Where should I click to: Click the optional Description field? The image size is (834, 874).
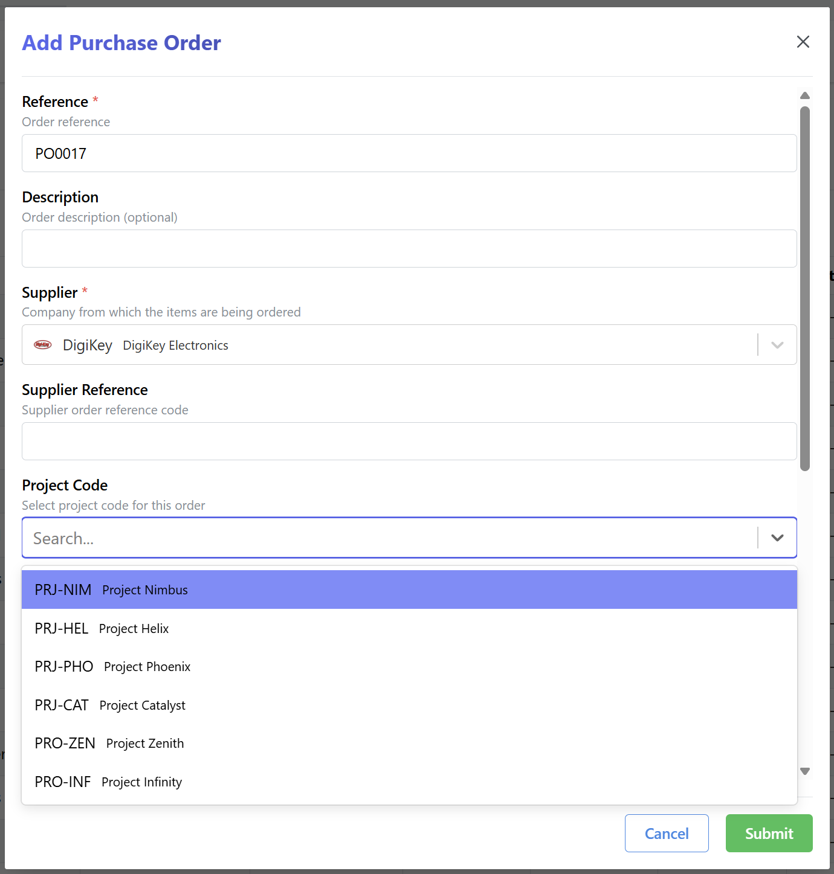click(x=410, y=248)
